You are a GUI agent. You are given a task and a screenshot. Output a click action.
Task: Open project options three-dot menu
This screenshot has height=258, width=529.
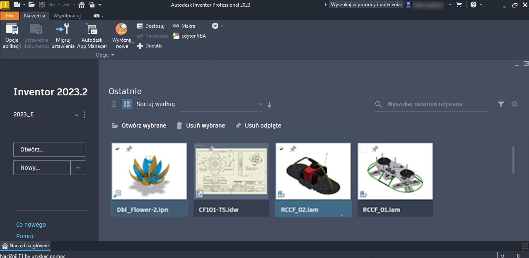85,115
